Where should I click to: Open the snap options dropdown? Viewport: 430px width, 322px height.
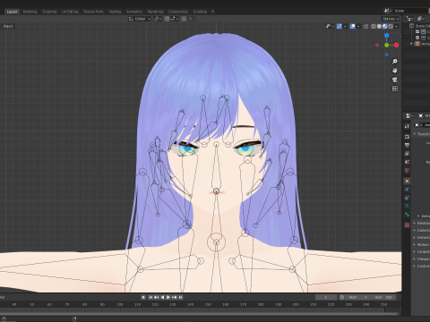(x=175, y=19)
